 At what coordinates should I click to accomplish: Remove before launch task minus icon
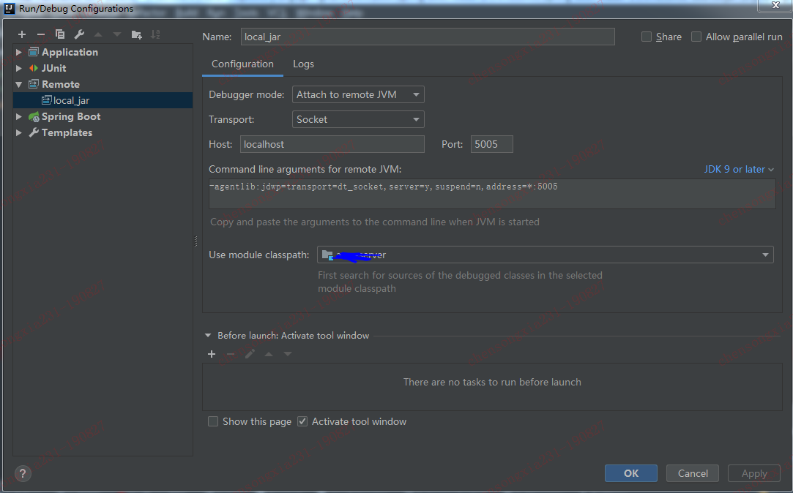pos(231,354)
